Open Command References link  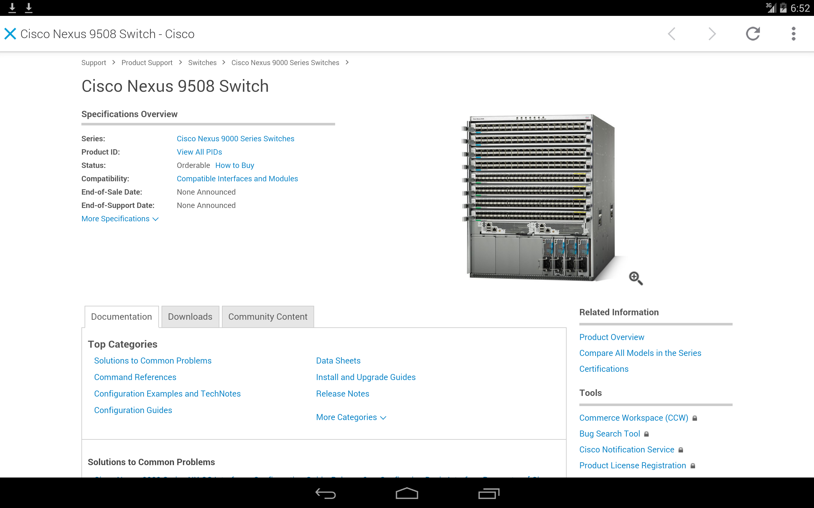tap(135, 377)
